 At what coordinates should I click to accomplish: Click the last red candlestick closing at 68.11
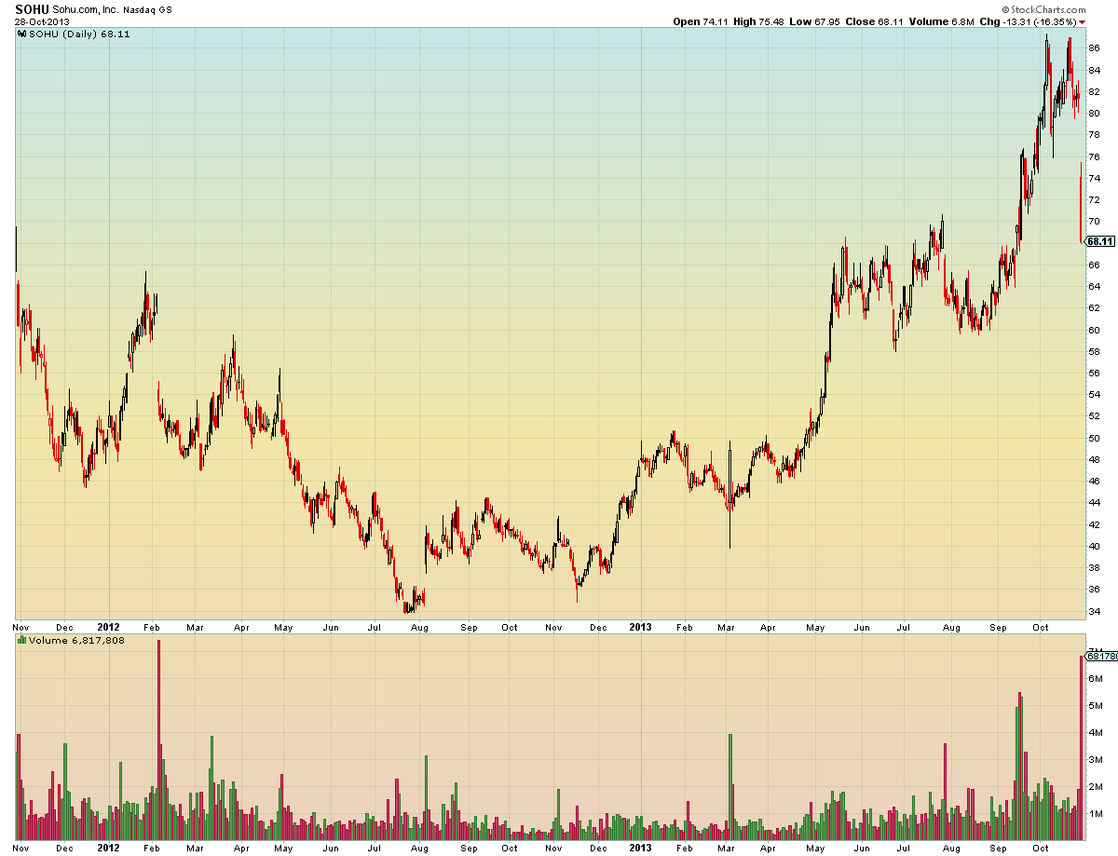[x=1080, y=203]
